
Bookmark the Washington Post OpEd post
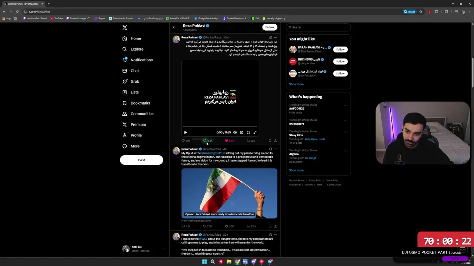pos(270,226)
